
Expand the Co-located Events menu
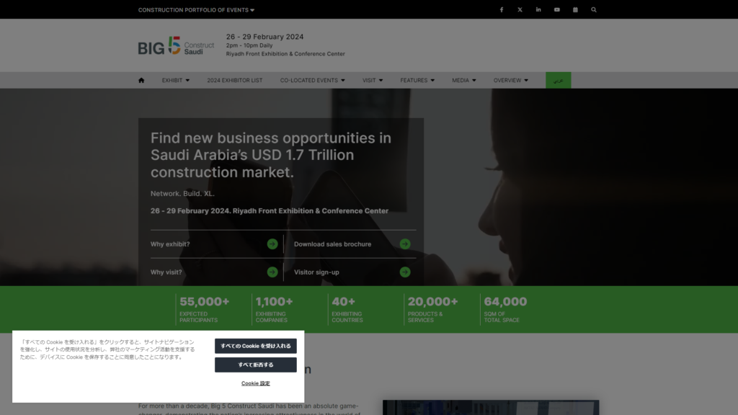[x=313, y=81]
